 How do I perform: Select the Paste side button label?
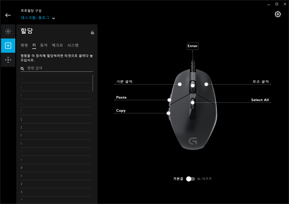(x=121, y=97)
